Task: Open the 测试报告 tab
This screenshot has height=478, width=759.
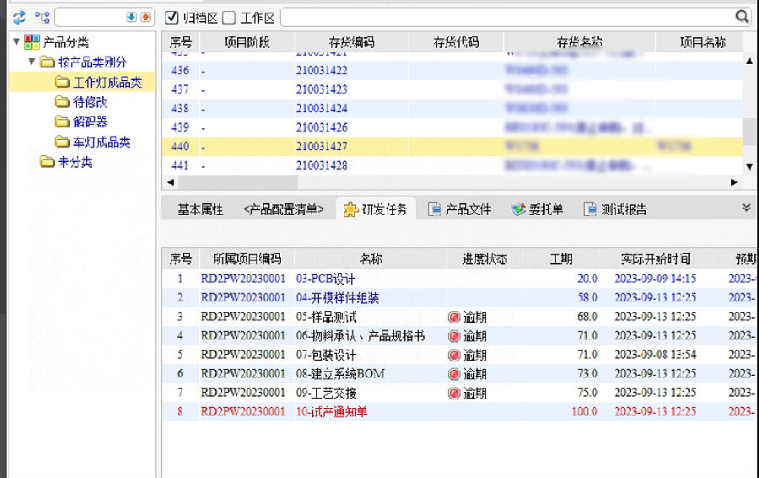Action: point(616,209)
